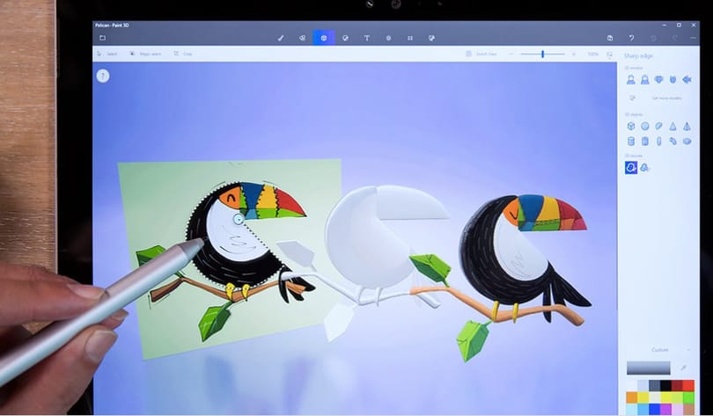Pick the cube 3D object

click(x=630, y=127)
